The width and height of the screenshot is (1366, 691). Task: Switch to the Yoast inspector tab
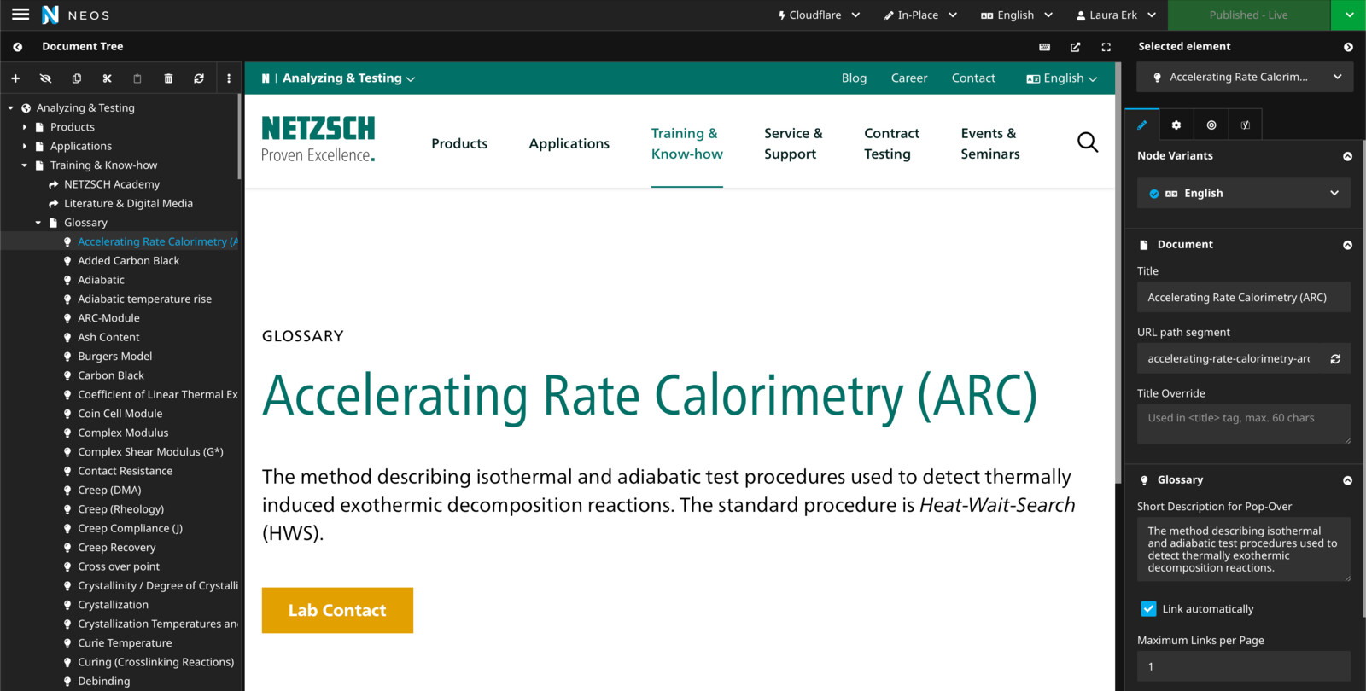coord(1246,125)
